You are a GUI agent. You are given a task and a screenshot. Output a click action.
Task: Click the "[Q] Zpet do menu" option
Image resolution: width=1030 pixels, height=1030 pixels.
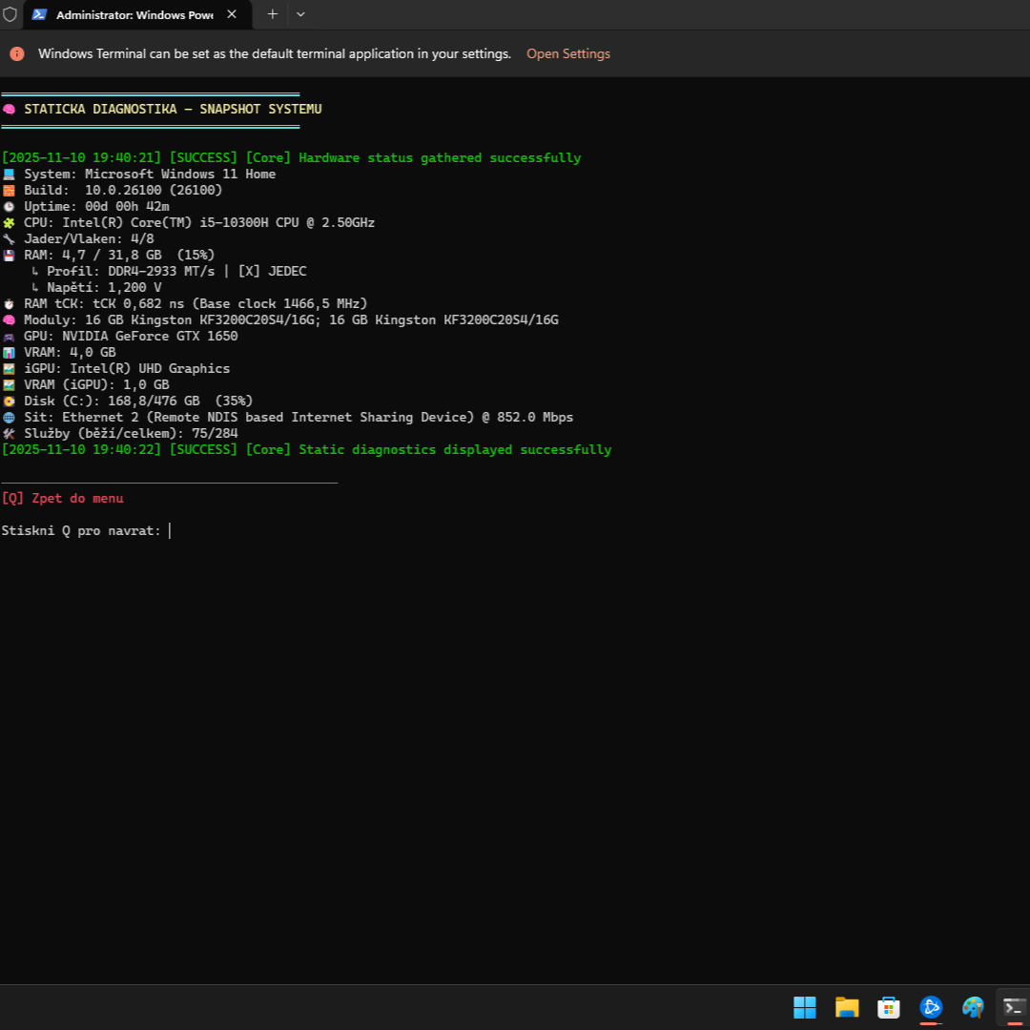click(63, 498)
